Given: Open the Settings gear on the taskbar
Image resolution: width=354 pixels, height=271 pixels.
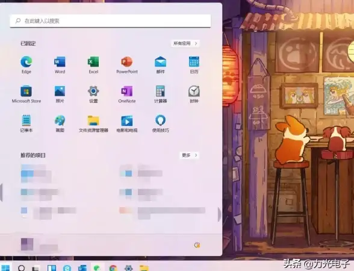Looking at the screenshot, I should (x=128, y=268).
